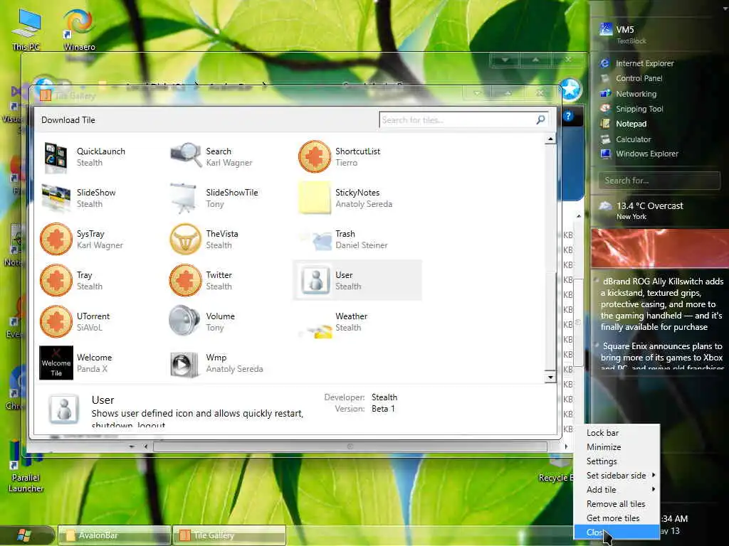Choose the Wmp tile by Anatoly Sereda
Image resolution: width=729 pixels, height=546 pixels.
(228, 363)
